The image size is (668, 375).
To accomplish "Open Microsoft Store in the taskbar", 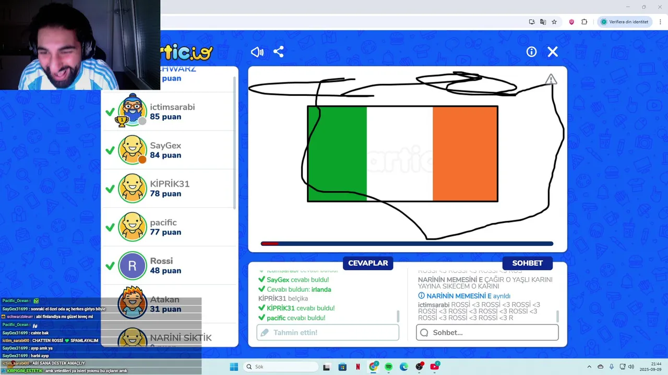I will (342, 367).
